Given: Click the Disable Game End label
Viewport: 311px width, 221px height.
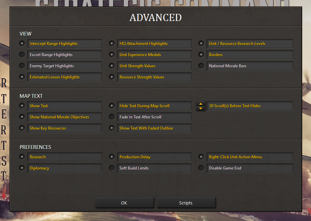Looking at the screenshot, I should point(250,168).
